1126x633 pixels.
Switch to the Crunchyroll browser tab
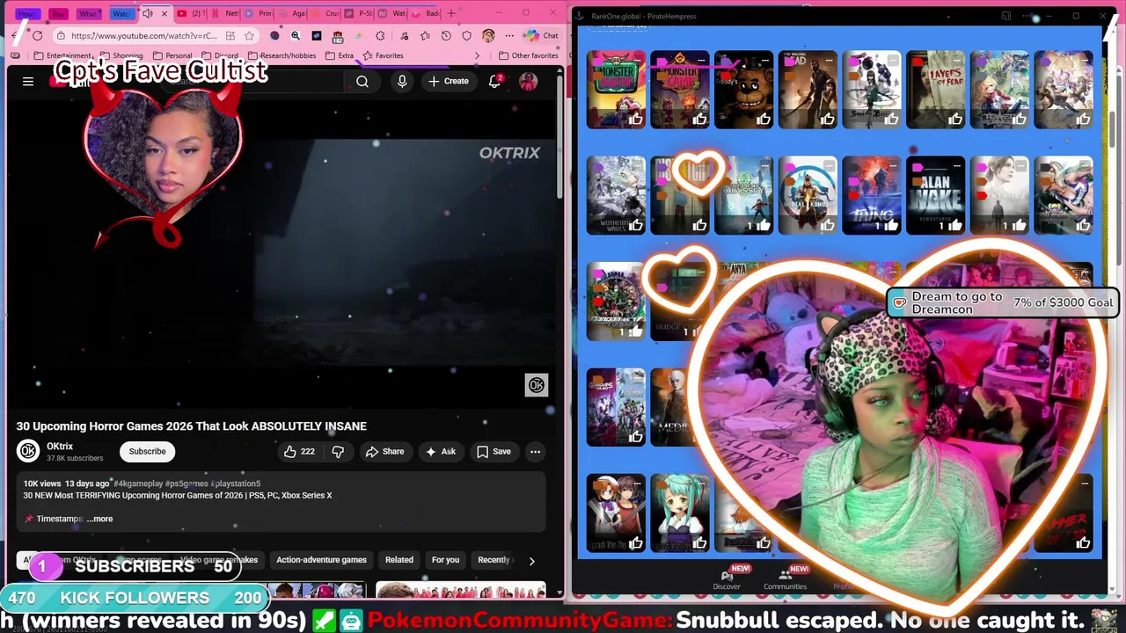point(325,13)
